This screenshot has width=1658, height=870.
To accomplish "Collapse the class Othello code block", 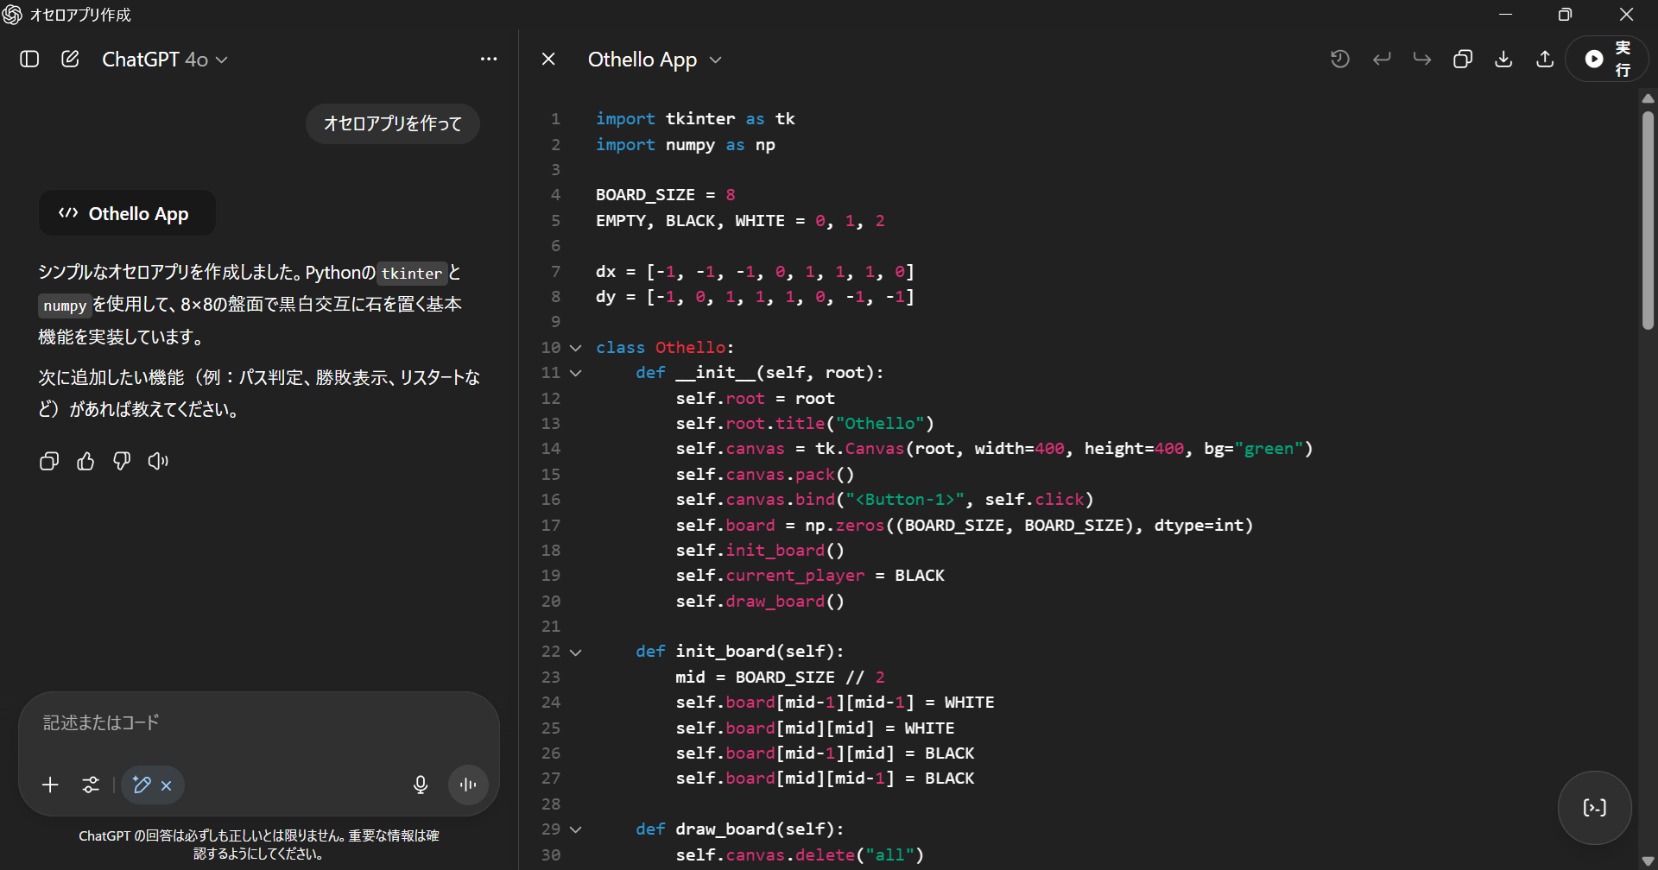I will 576,348.
